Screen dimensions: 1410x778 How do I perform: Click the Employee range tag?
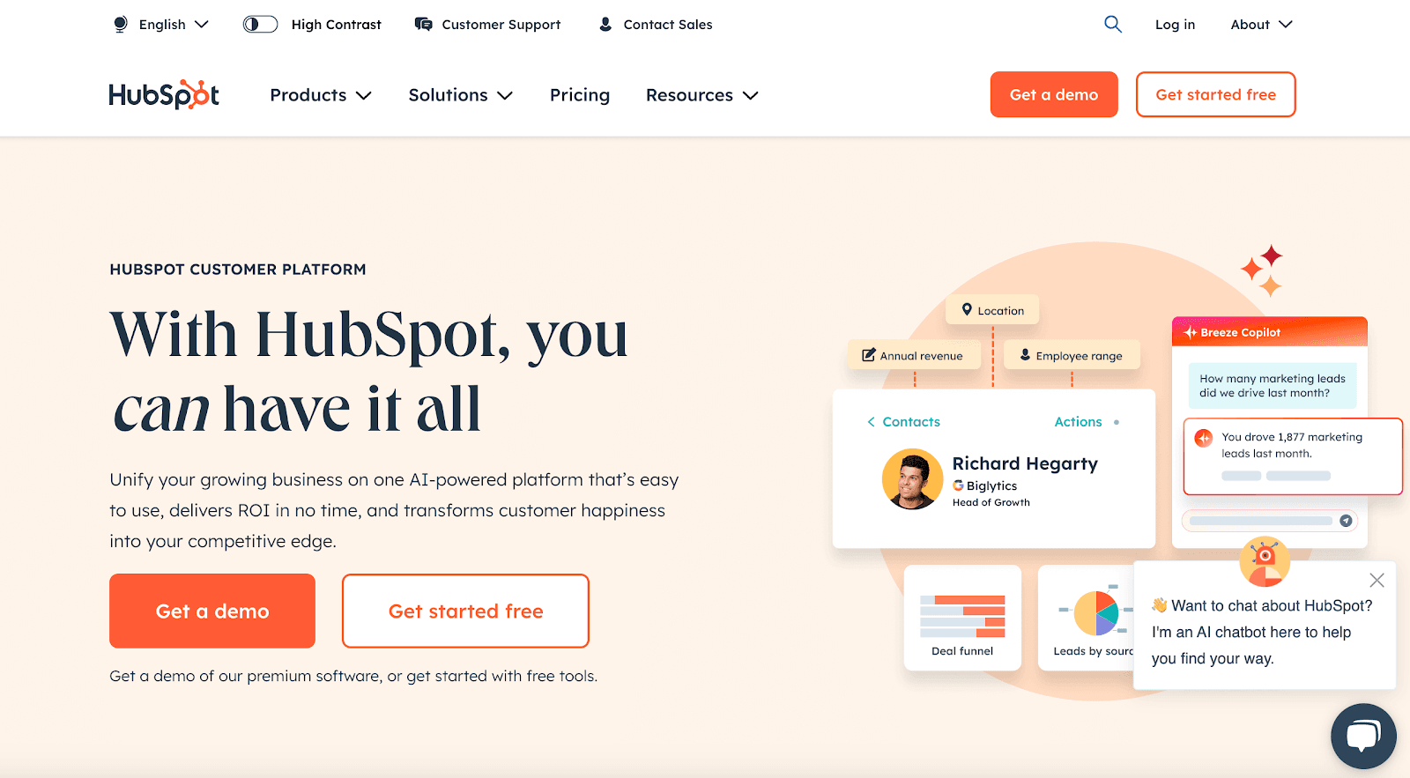click(x=1072, y=355)
